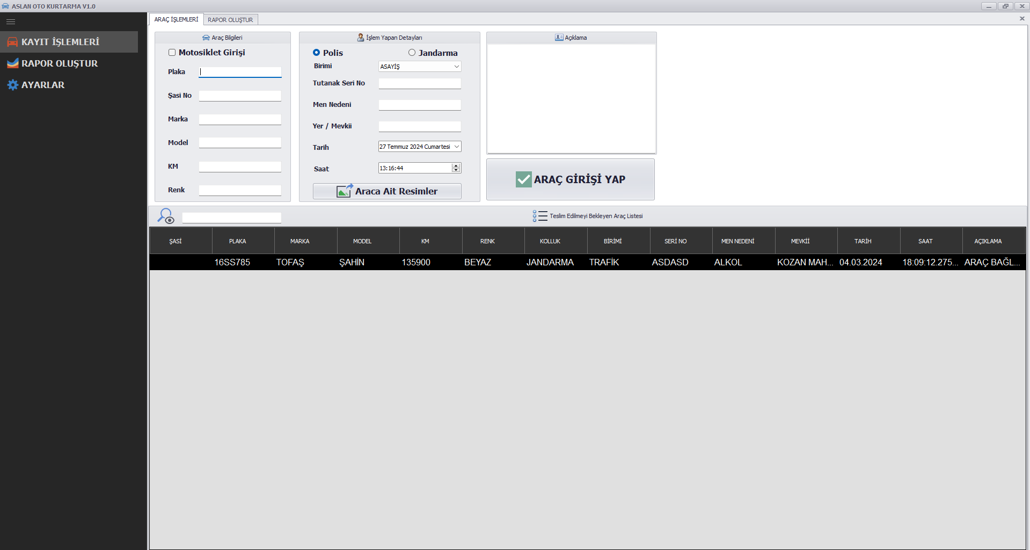Click the card icon in Açıklama header

559,38
